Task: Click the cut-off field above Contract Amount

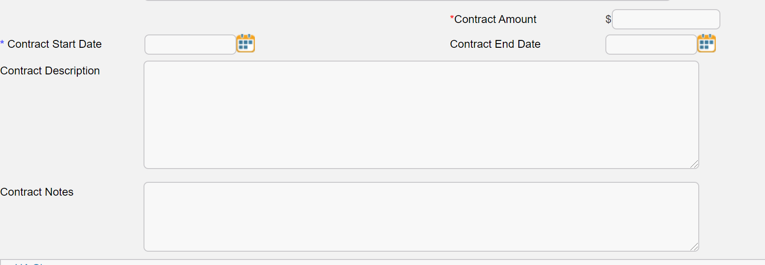Action: click(407, 0)
